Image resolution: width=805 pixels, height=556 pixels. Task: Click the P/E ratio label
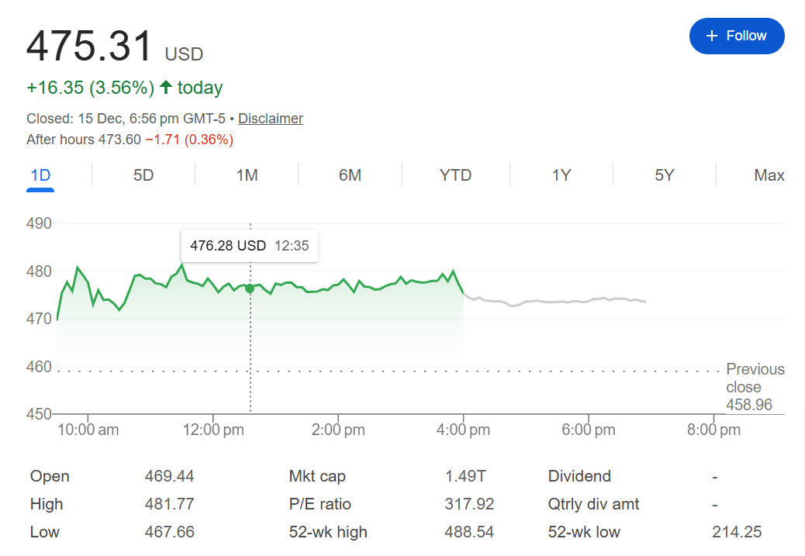(320, 504)
